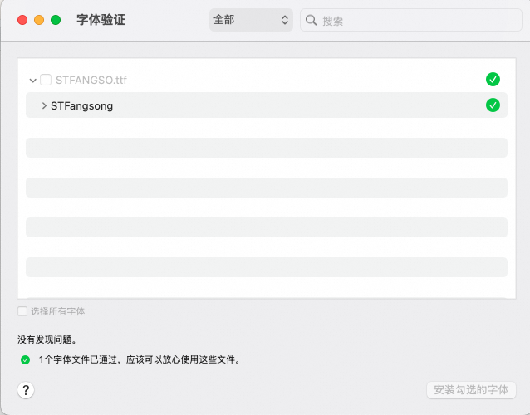Image resolution: width=530 pixels, height=415 pixels.
Task: Focus the 搜索 search field
Action: pos(411,20)
